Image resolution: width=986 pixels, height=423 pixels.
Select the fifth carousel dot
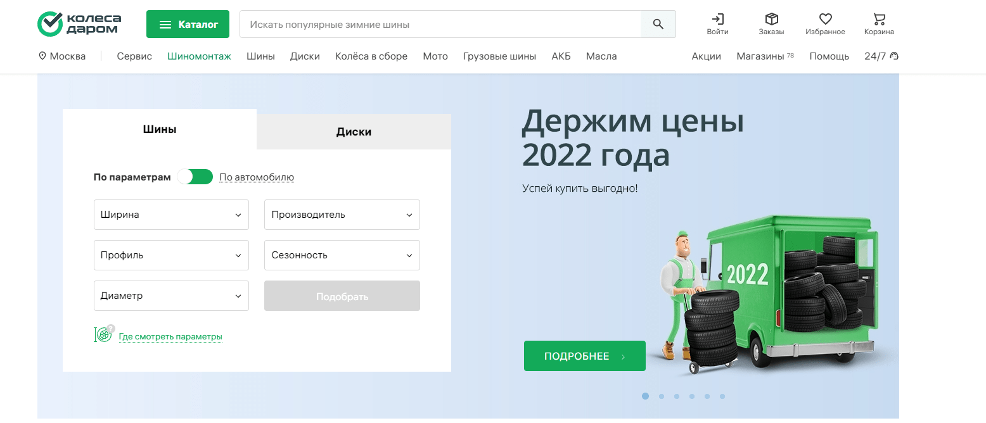[707, 396]
